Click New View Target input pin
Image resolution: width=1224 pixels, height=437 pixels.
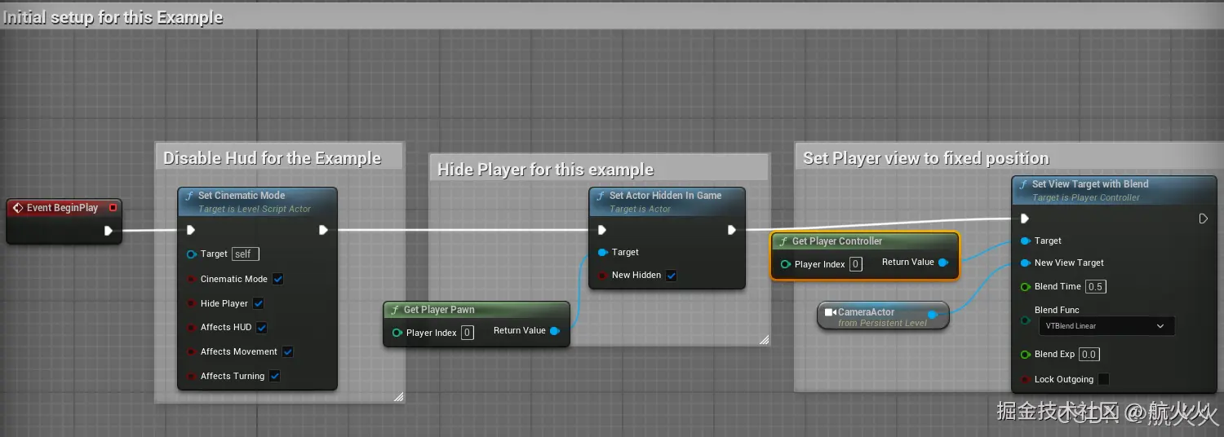(1025, 263)
